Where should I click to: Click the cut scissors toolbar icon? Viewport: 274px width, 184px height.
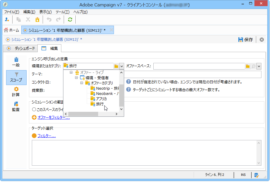28,20
